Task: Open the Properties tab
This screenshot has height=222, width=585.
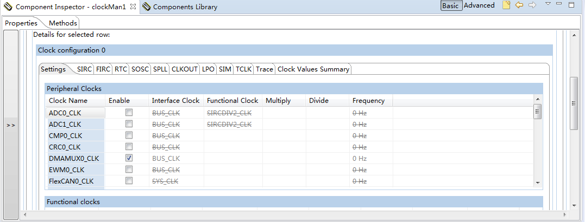Action: (21, 23)
